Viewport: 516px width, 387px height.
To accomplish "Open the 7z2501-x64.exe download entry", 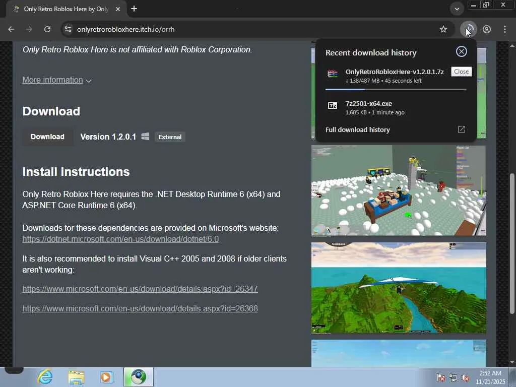I will click(396, 108).
